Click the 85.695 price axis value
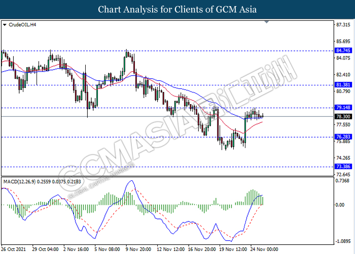The height and width of the screenshot is (254, 355). [x=343, y=42]
